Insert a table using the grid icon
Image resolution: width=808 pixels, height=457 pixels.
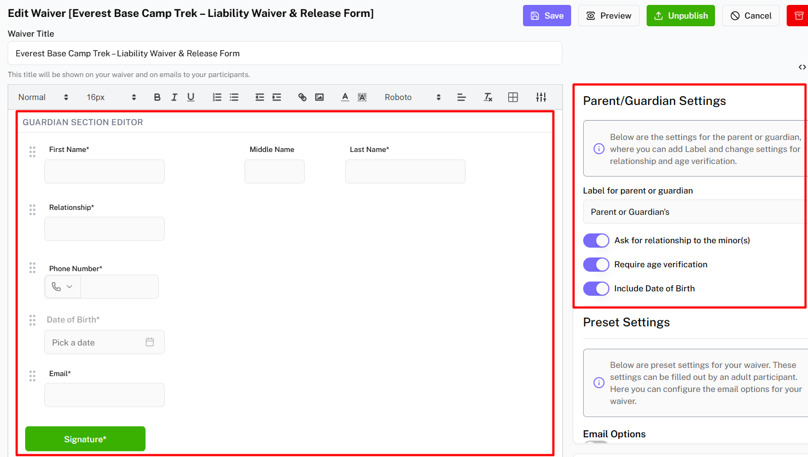point(513,97)
